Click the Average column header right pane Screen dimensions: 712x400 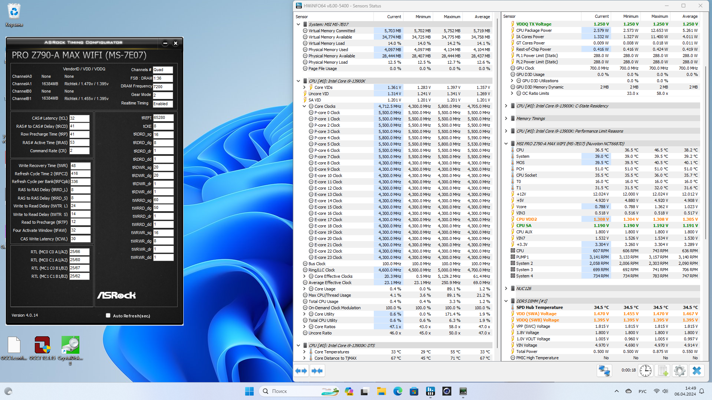[x=690, y=16]
